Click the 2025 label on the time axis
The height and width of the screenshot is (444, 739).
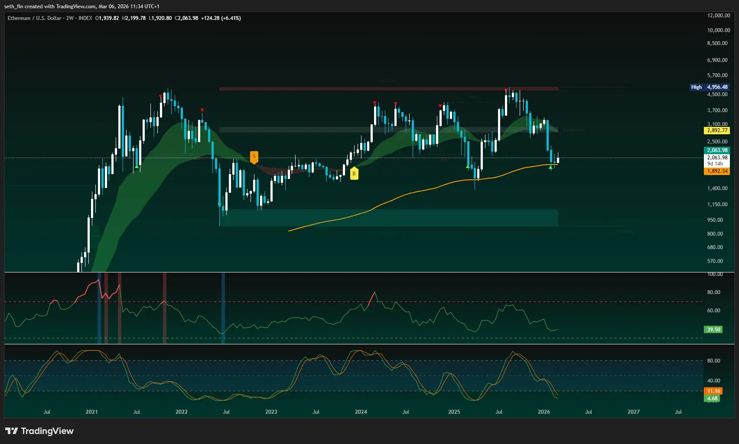pyautogui.click(x=454, y=412)
